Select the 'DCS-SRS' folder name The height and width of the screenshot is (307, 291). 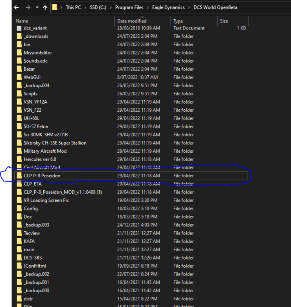click(33, 257)
